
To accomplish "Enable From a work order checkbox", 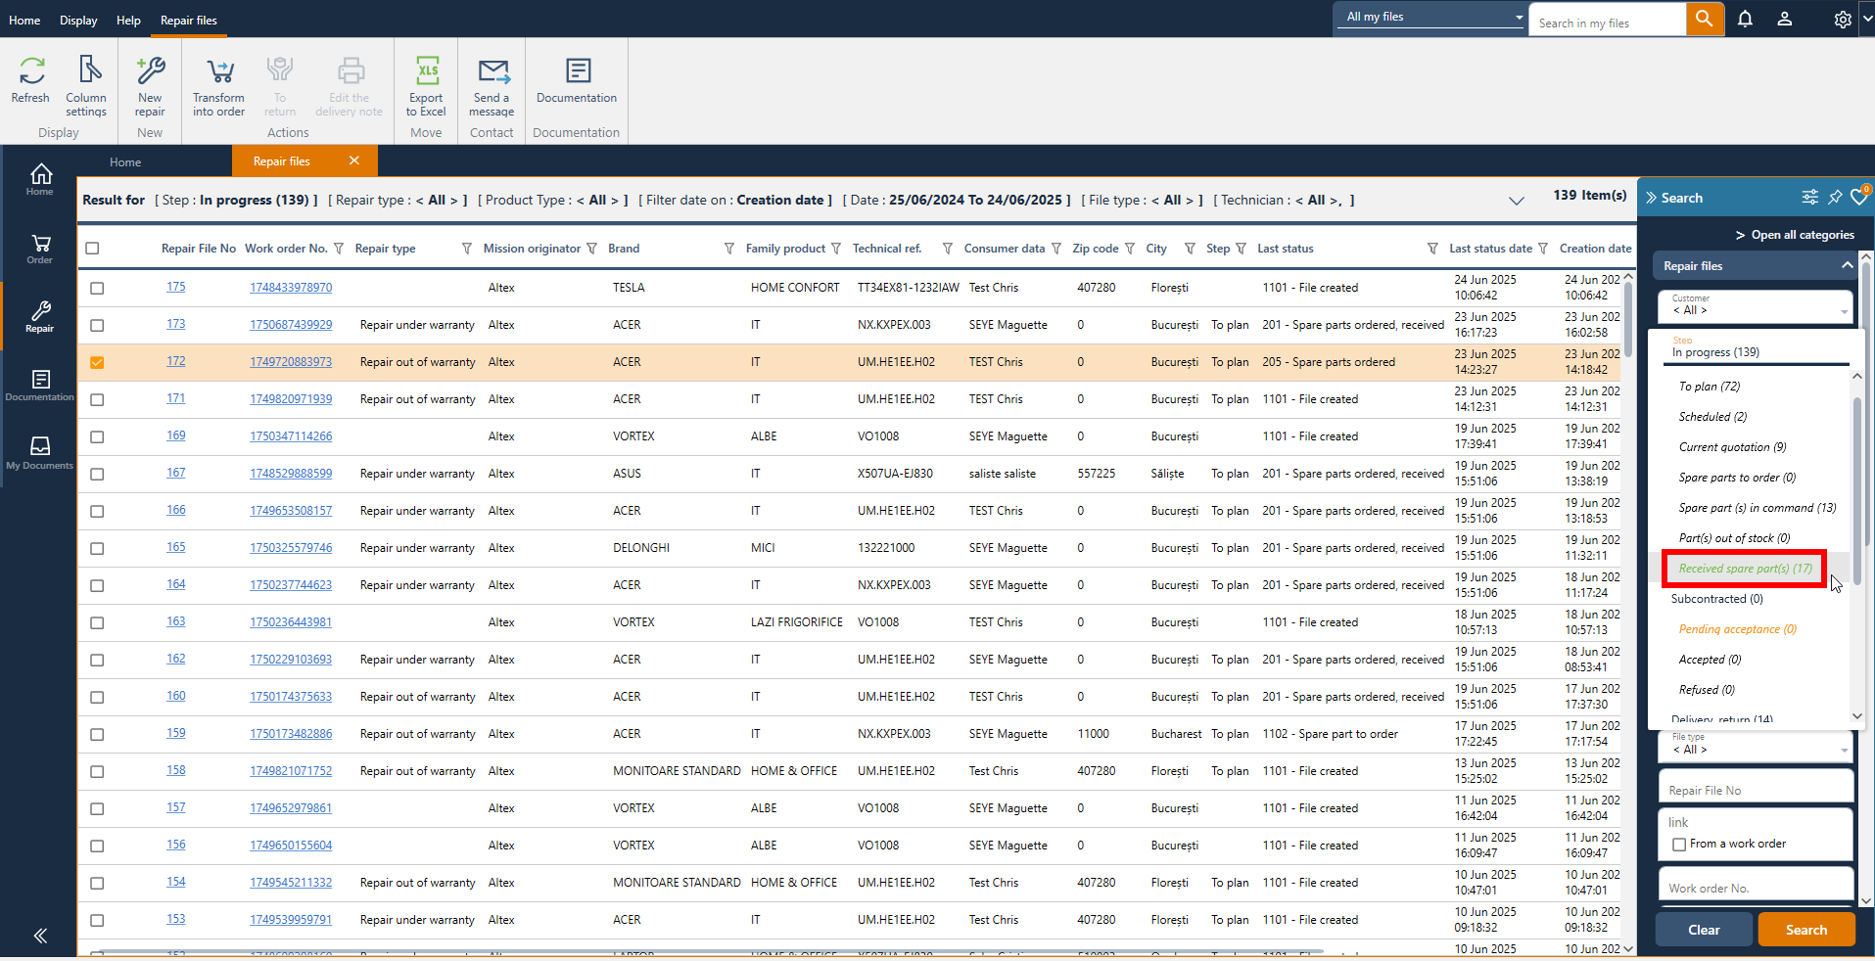I will pos(1679,844).
